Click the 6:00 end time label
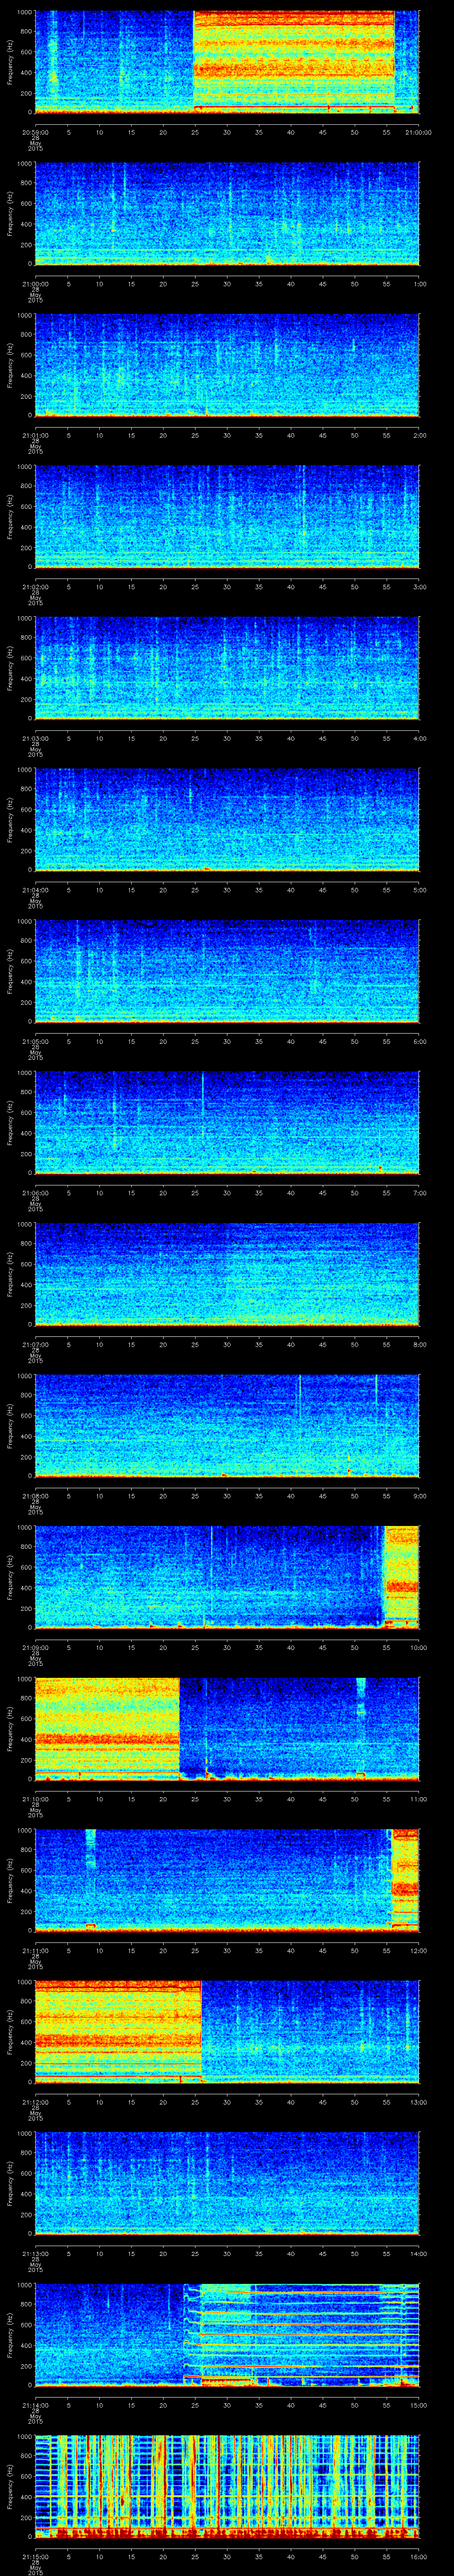 tap(419, 1041)
